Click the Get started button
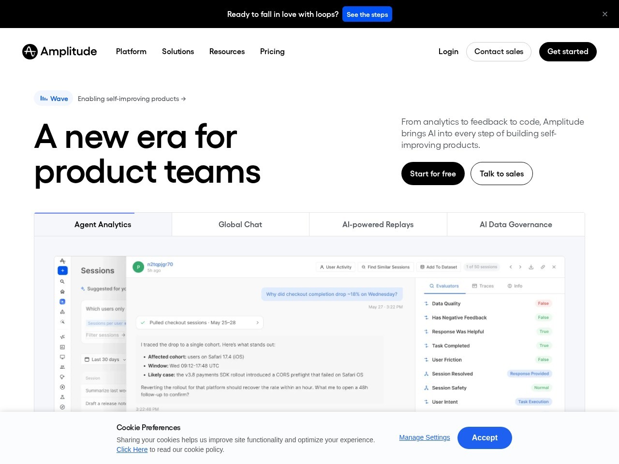This screenshot has width=619, height=464. tap(568, 52)
